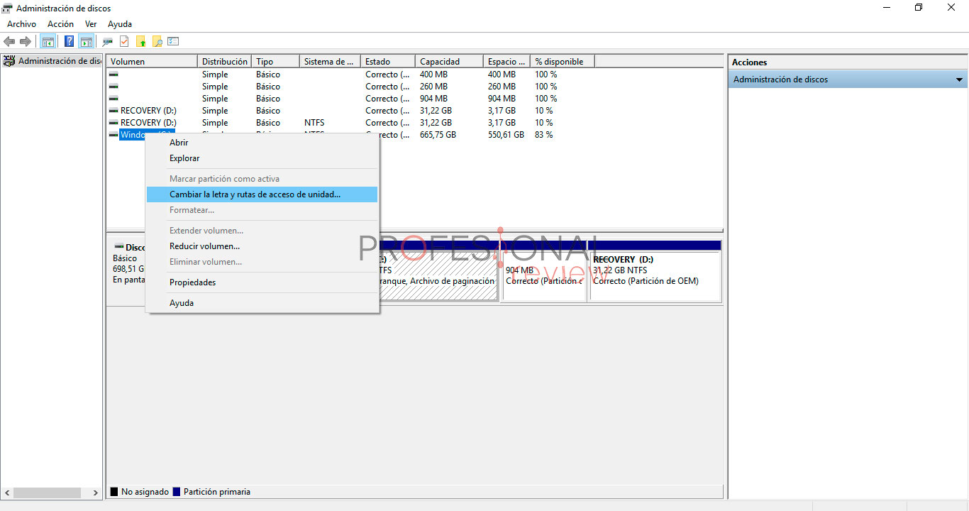Choose Reducir volumen from the context menu
This screenshot has height=511, width=969.
pyautogui.click(x=262, y=246)
